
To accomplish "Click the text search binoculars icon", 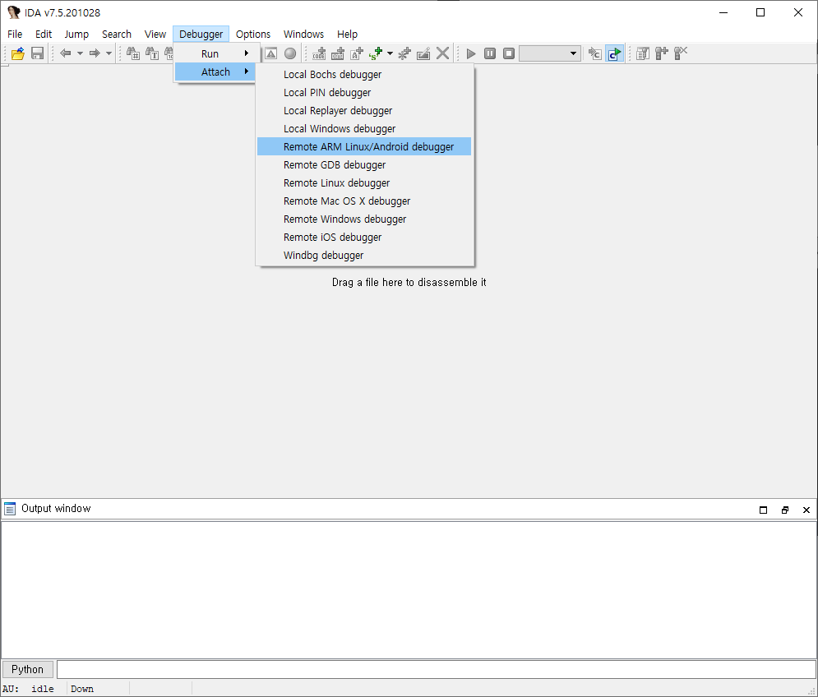I will click(x=152, y=53).
